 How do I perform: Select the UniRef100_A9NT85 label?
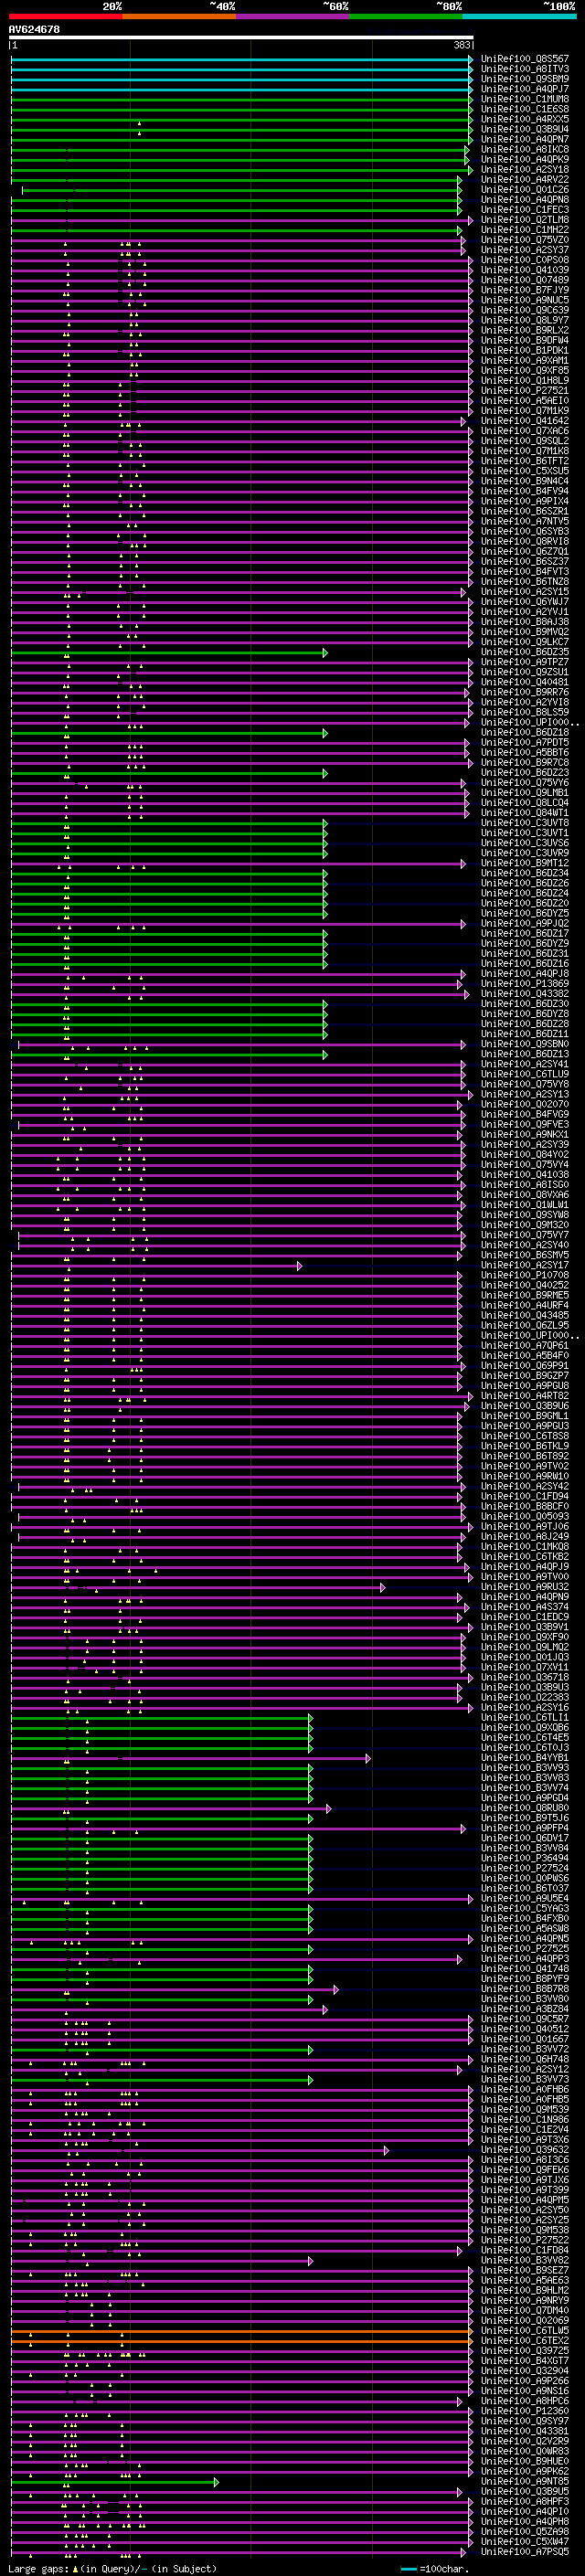[x=525, y=2482]
